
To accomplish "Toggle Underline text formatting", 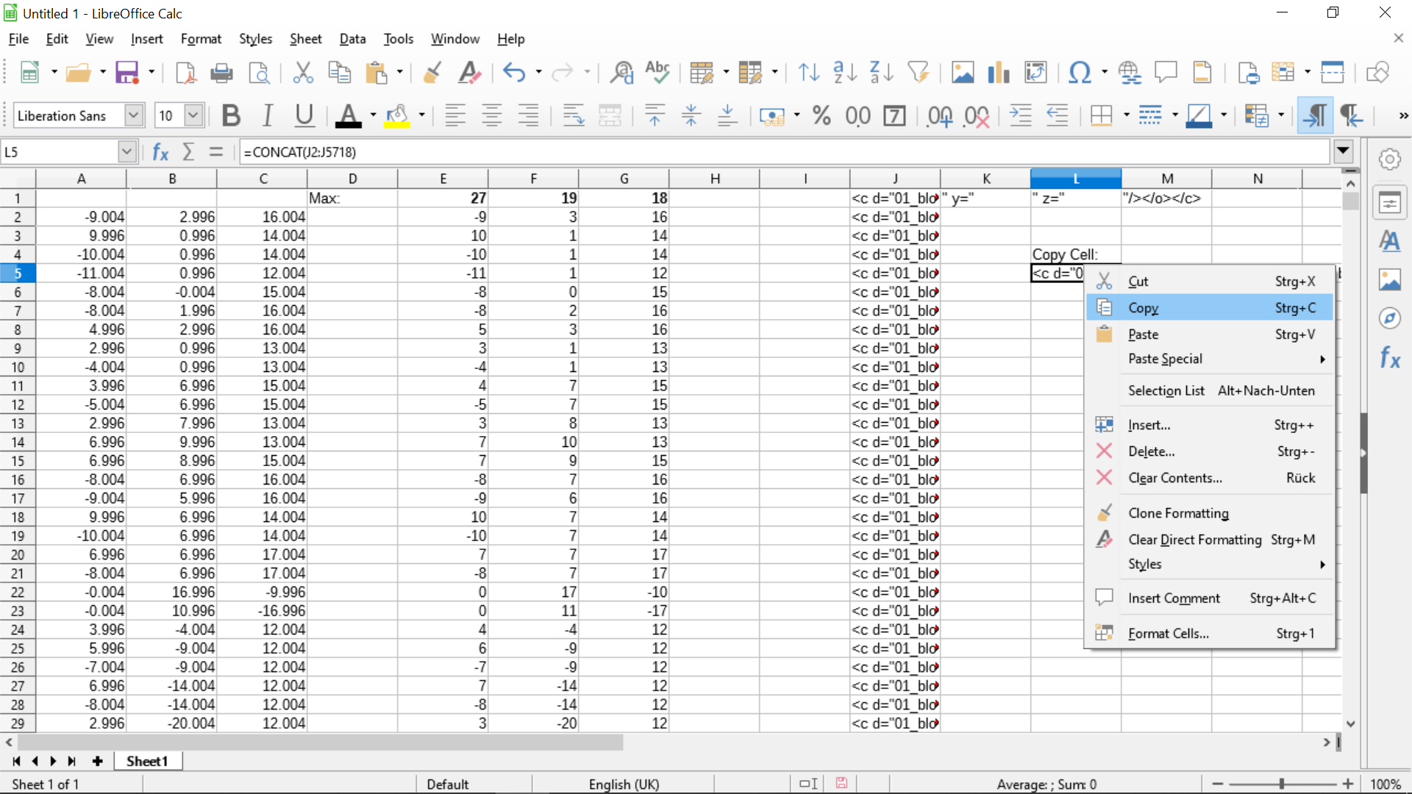I will (x=304, y=115).
